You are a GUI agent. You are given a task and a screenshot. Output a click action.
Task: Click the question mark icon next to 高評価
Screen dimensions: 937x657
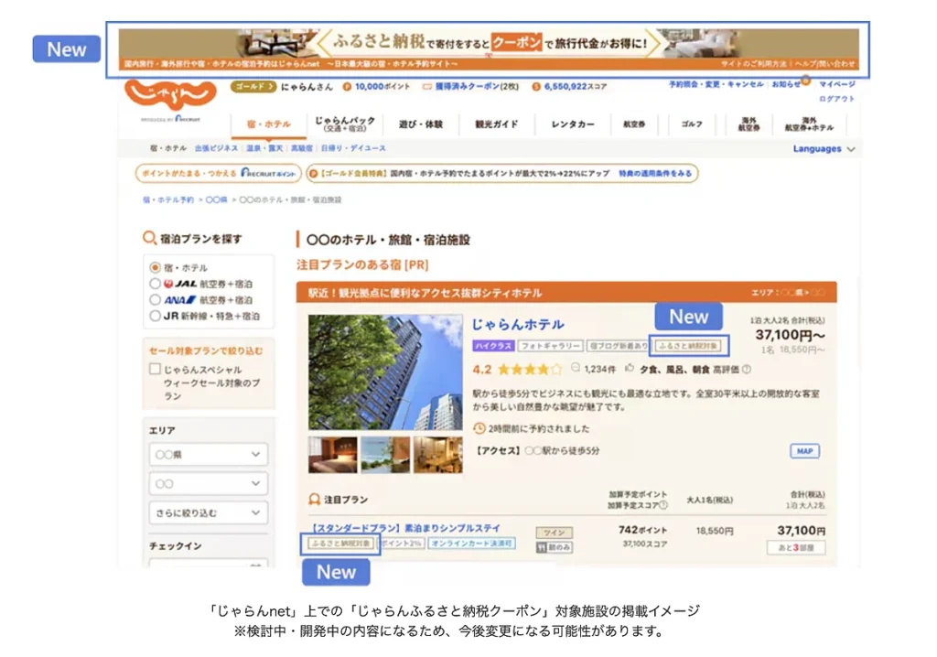point(747,370)
